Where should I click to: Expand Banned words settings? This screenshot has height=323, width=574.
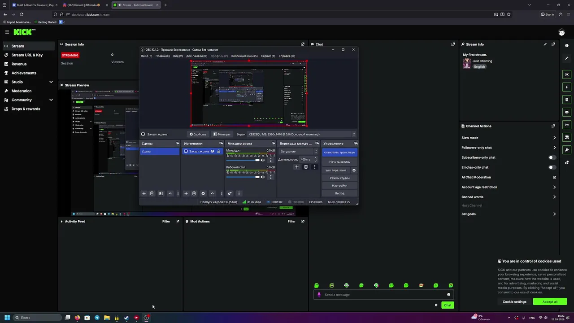[554, 197]
